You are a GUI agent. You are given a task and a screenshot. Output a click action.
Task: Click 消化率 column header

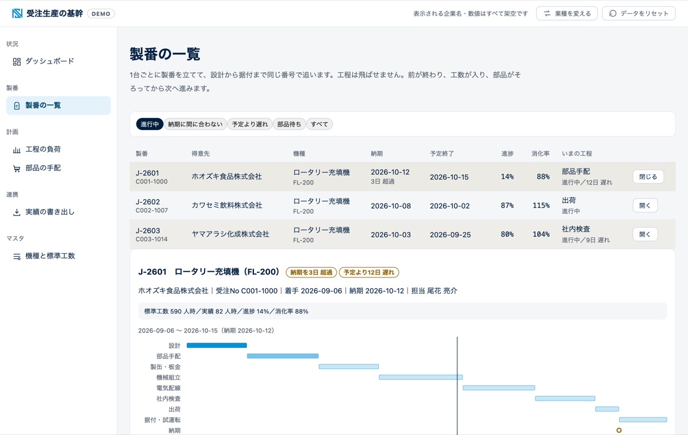[541, 154]
